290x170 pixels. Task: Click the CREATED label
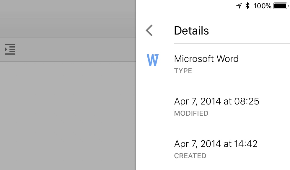pyautogui.click(x=190, y=156)
